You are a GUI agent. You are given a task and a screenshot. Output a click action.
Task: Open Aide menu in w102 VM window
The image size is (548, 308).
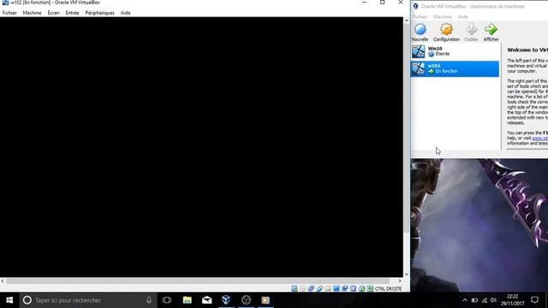tap(126, 13)
